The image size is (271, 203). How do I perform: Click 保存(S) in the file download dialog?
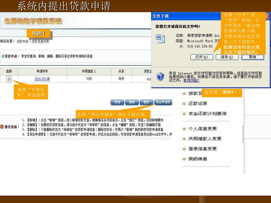[227, 57]
